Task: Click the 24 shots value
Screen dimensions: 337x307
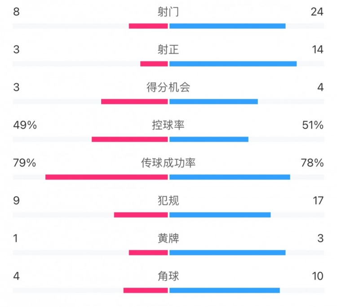Action: 317,12
